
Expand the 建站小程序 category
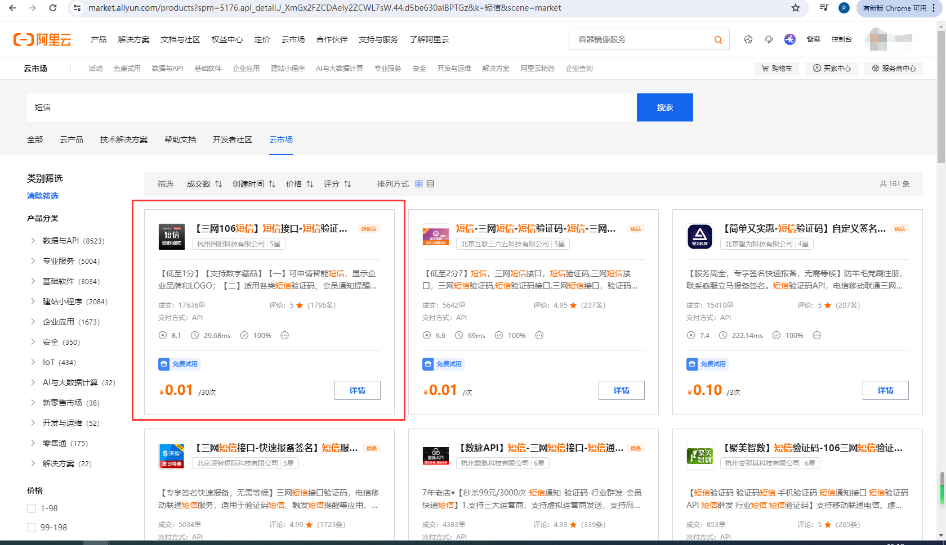pos(33,301)
